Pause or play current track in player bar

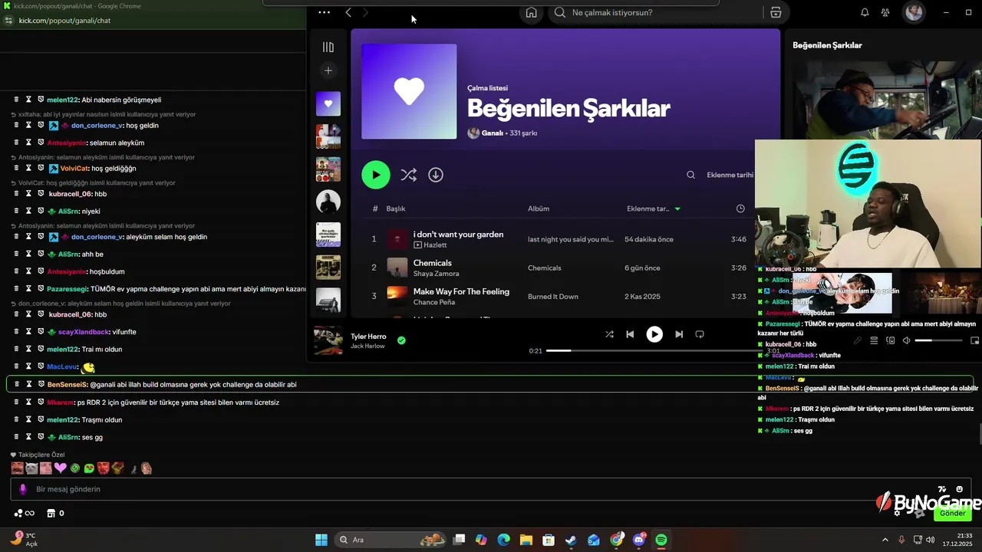pyautogui.click(x=654, y=334)
